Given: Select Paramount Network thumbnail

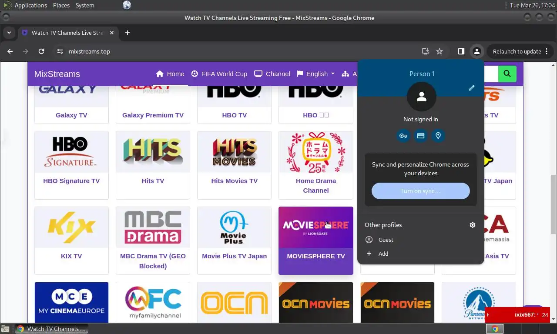Looking at the screenshot, I should click(x=479, y=303).
